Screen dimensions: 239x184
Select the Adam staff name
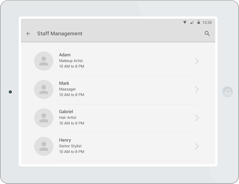[x=65, y=55]
